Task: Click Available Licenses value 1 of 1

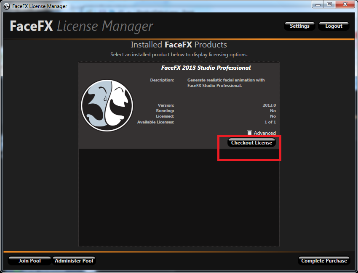Action: coord(270,122)
